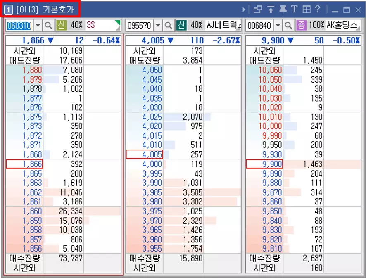Click after-hours quantity 10,169

coord(71,51)
